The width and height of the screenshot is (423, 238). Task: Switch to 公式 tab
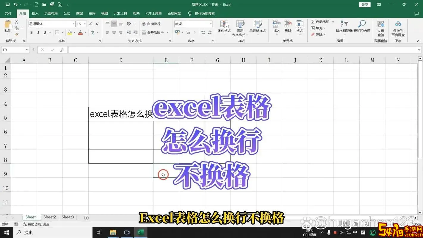[67, 13]
